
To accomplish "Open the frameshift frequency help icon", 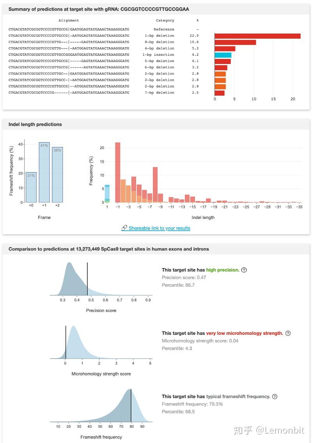I will (275, 396).
